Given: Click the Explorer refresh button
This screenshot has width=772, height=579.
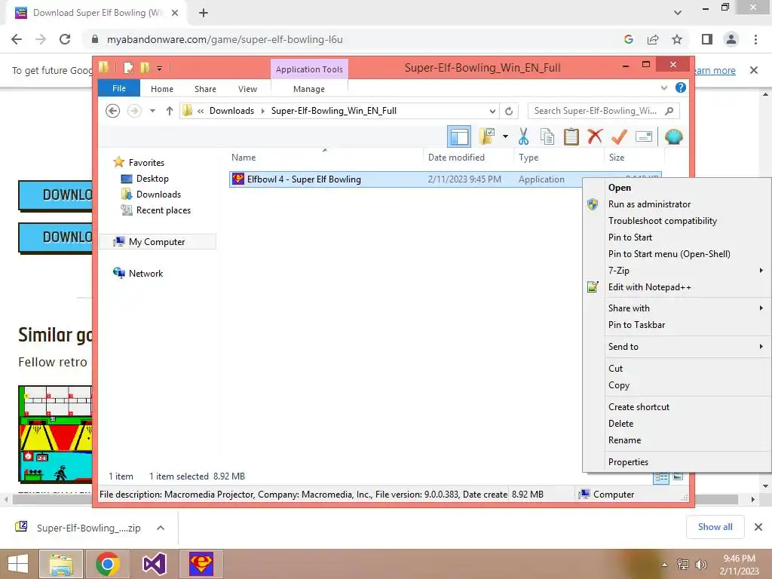Looking at the screenshot, I should 509,111.
